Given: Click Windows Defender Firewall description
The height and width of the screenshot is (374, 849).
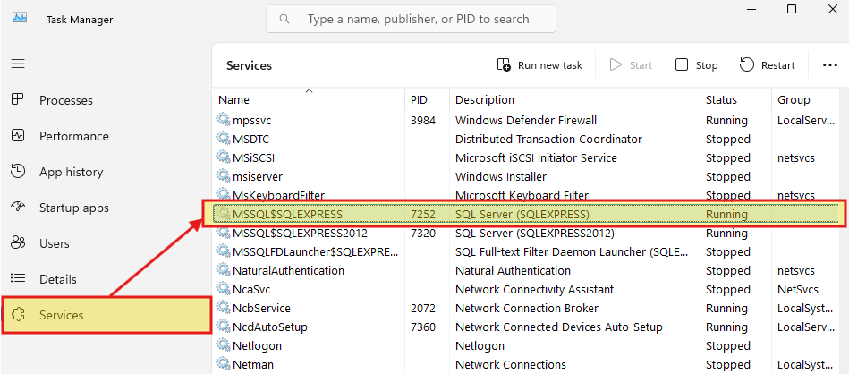Looking at the screenshot, I should coord(526,120).
